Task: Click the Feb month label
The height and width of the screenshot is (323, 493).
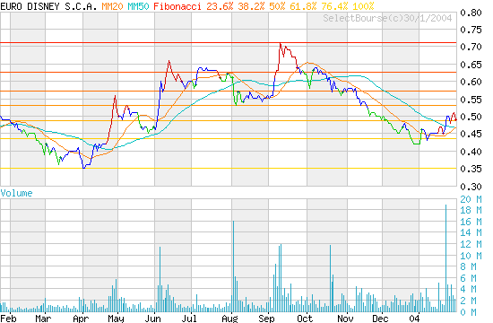Action: (x=8, y=319)
